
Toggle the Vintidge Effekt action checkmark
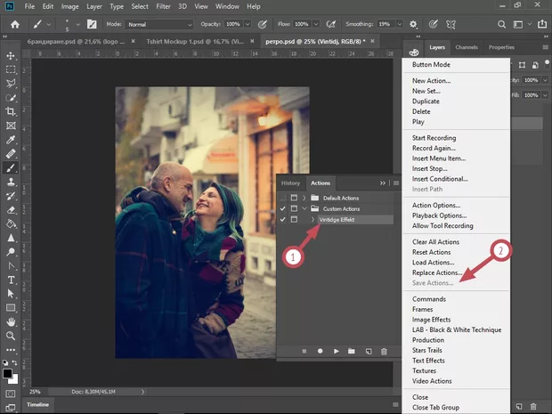[x=283, y=219]
